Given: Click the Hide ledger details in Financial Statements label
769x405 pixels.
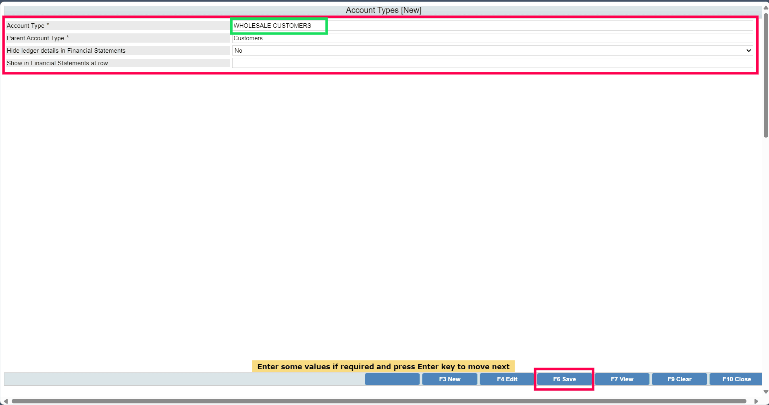Looking at the screenshot, I should point(66,51).
